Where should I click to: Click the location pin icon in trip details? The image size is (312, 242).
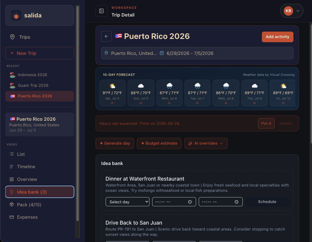pyautogui.click(x=106, y=53)
